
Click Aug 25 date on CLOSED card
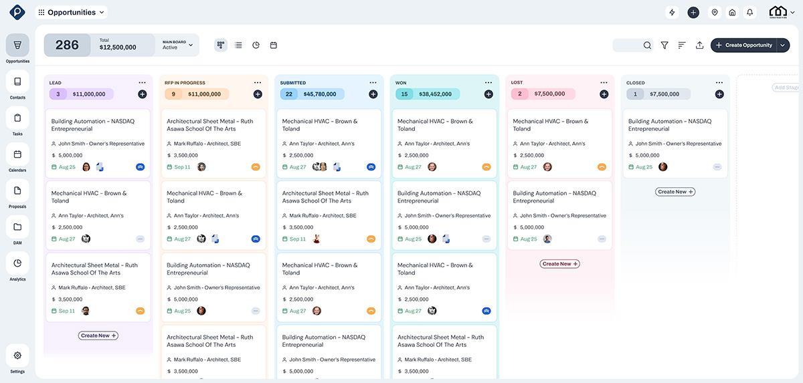(x=640, y=167)
